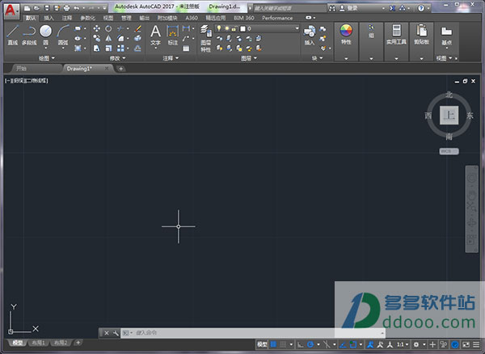The height and width of the screenshot is (354, 485).
Task: Click the Model (模型) status bar button
Action: point(262,344)
